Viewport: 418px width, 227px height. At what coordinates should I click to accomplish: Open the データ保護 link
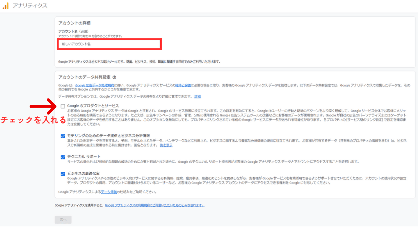[x=109, y=192]
